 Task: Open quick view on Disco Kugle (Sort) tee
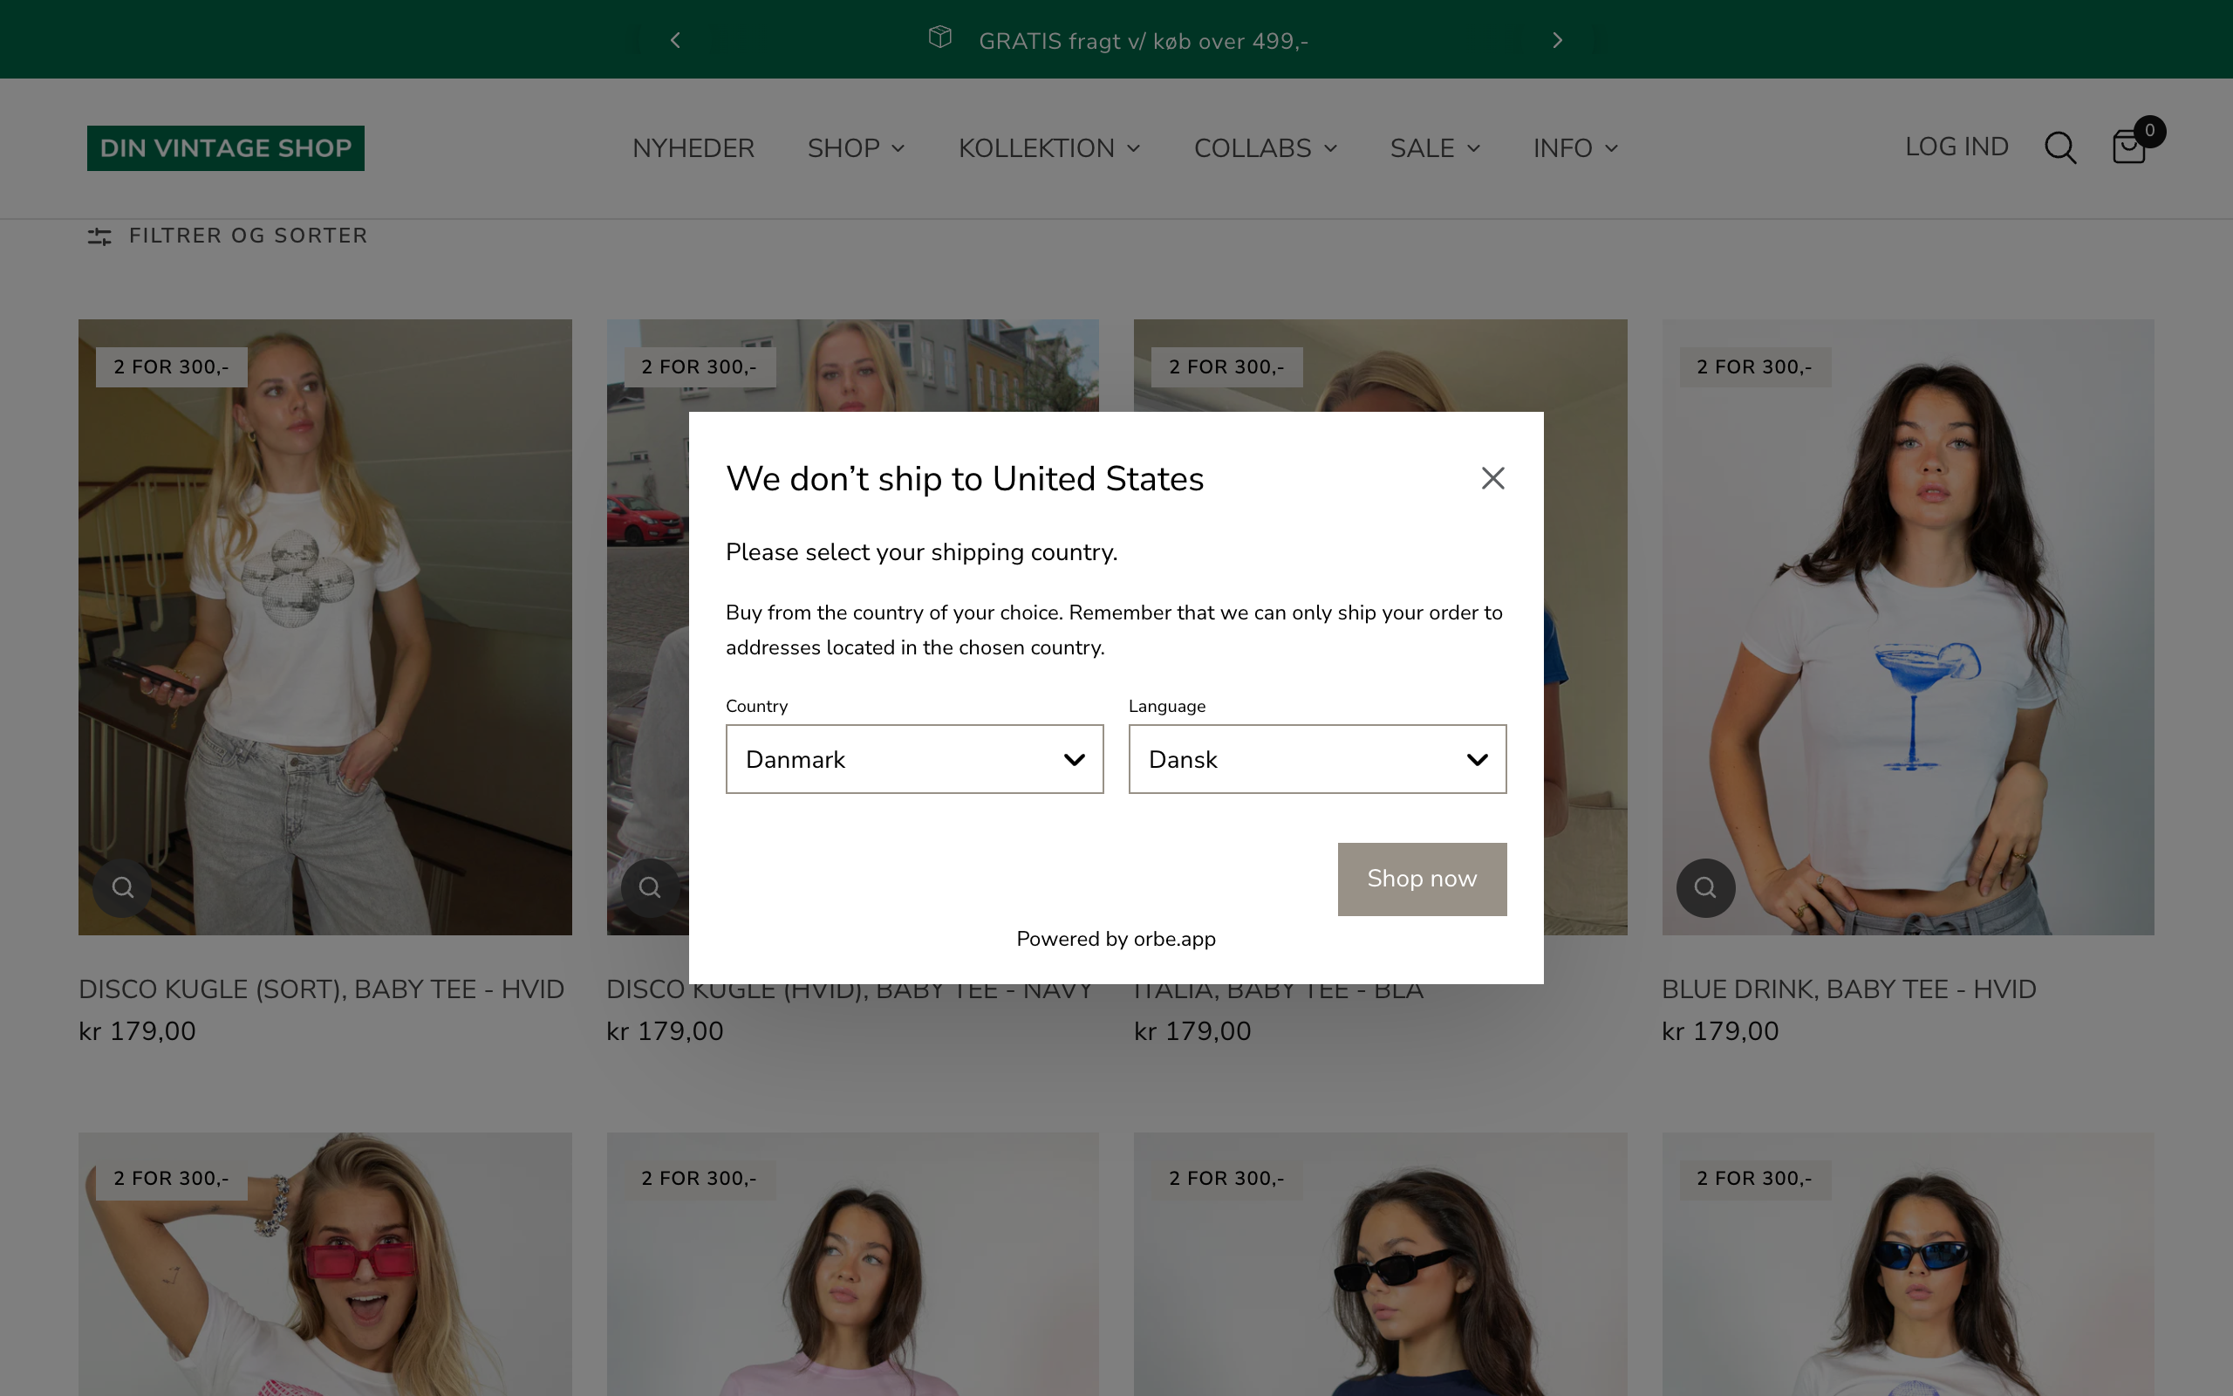coord(121,887)
